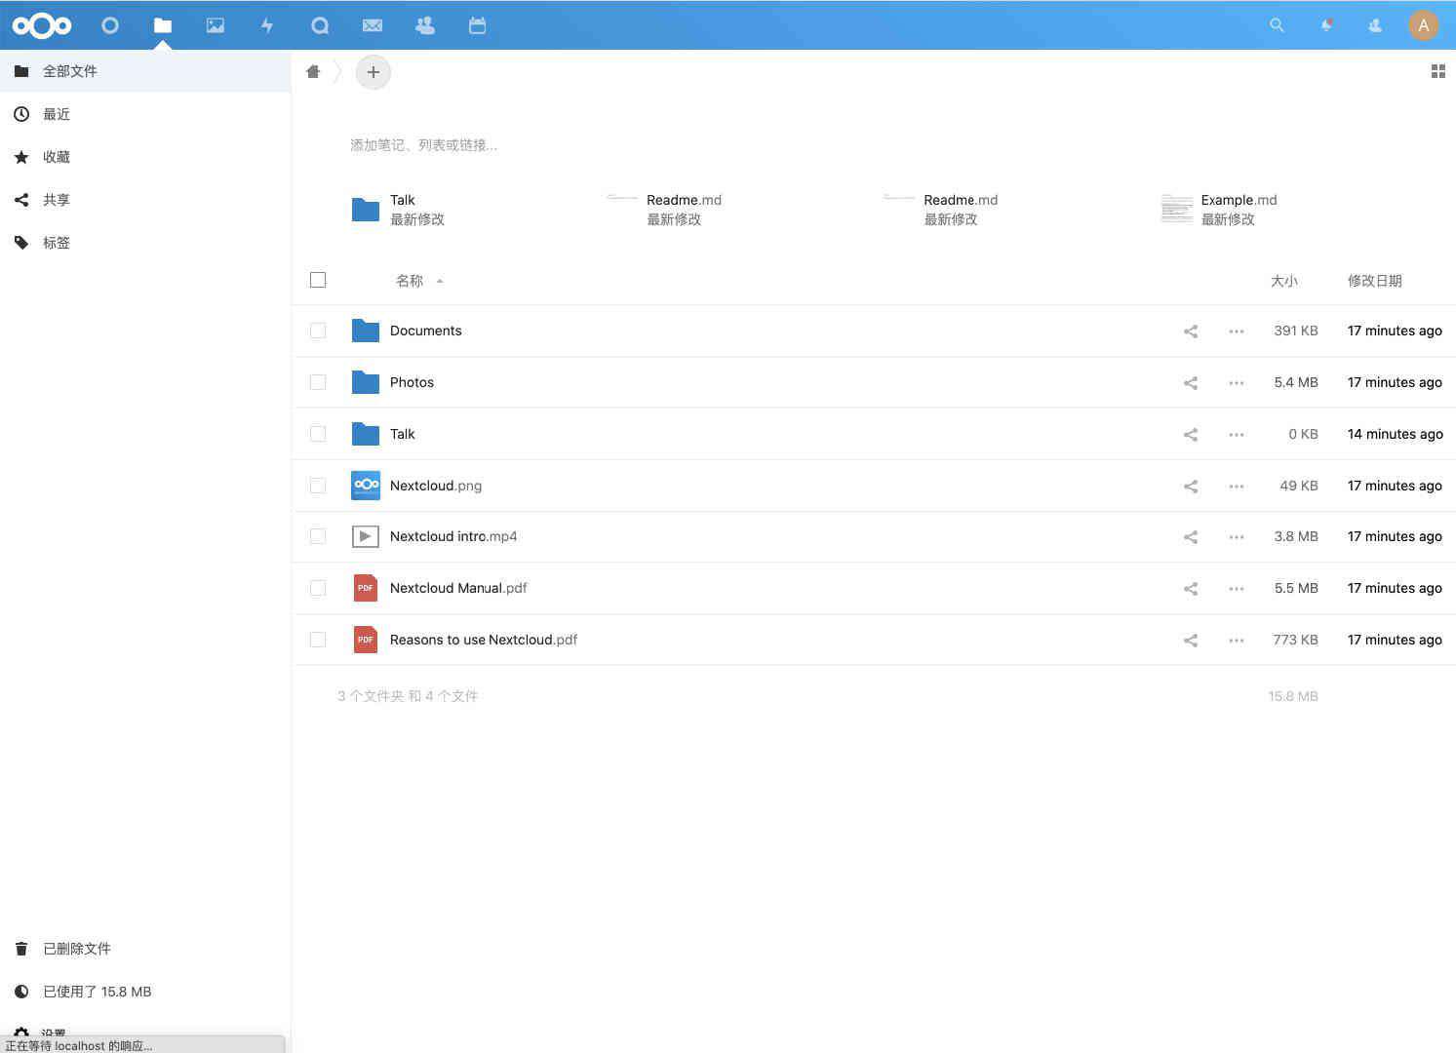Select the Nextcloud Manual.pdf checkbox
This screenshot has height=1053, width=1456.
[318, 588]
